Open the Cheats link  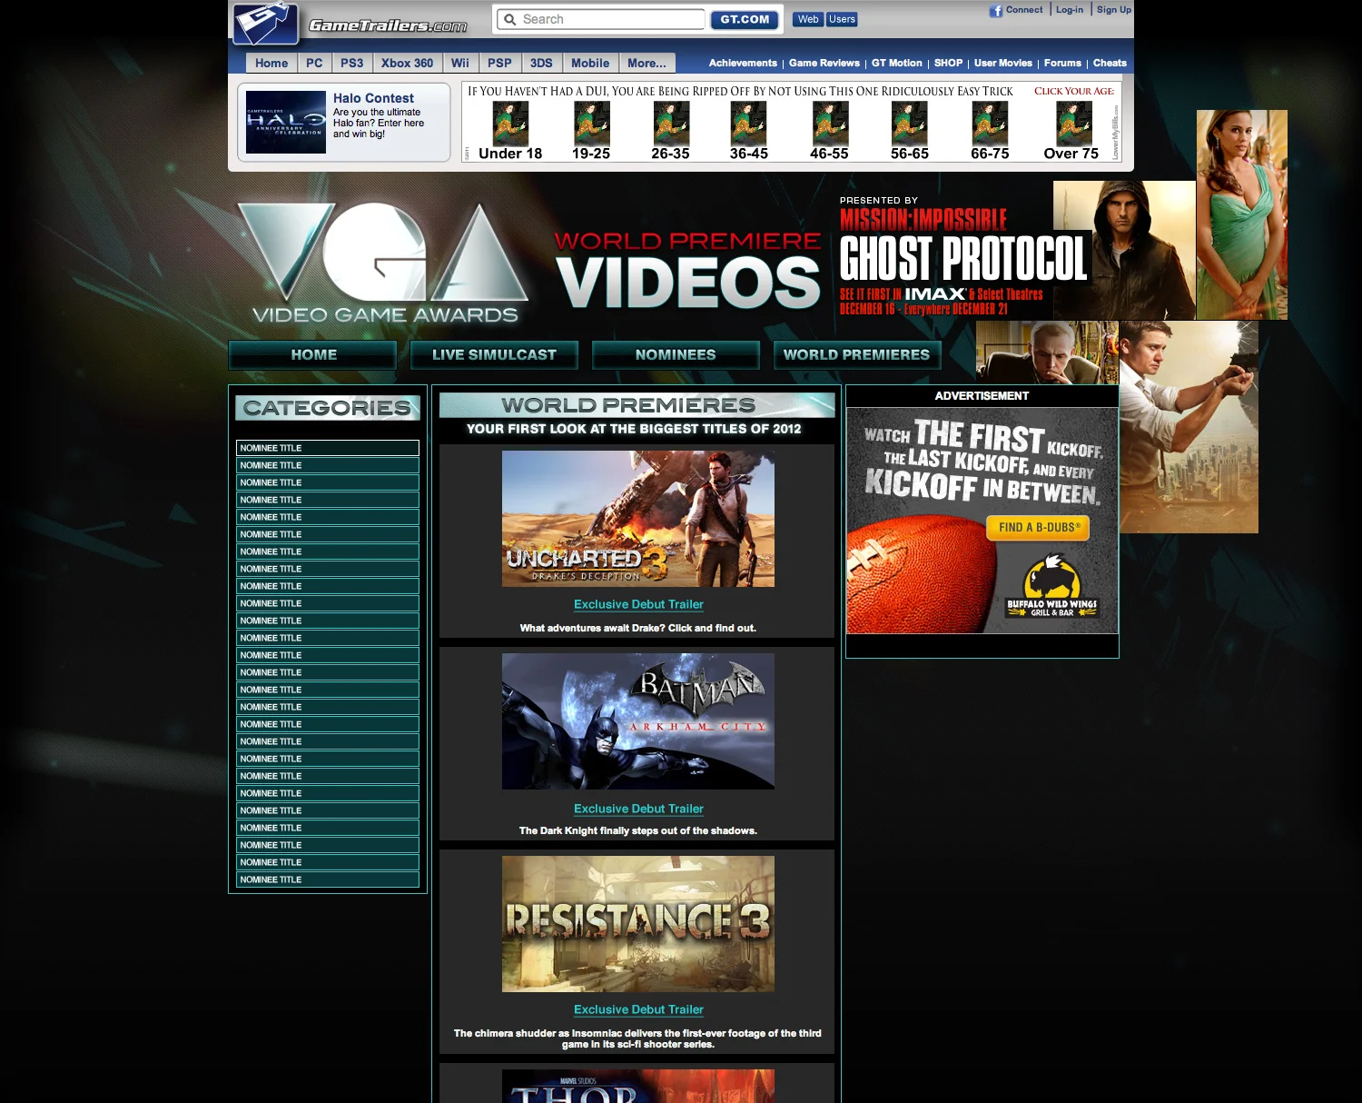(x=1110, y=63)
